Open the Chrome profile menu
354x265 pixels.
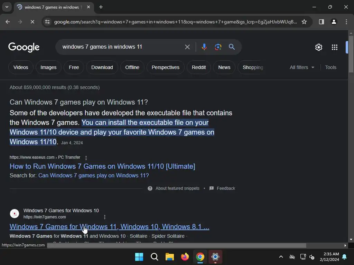tap(334, 22)
